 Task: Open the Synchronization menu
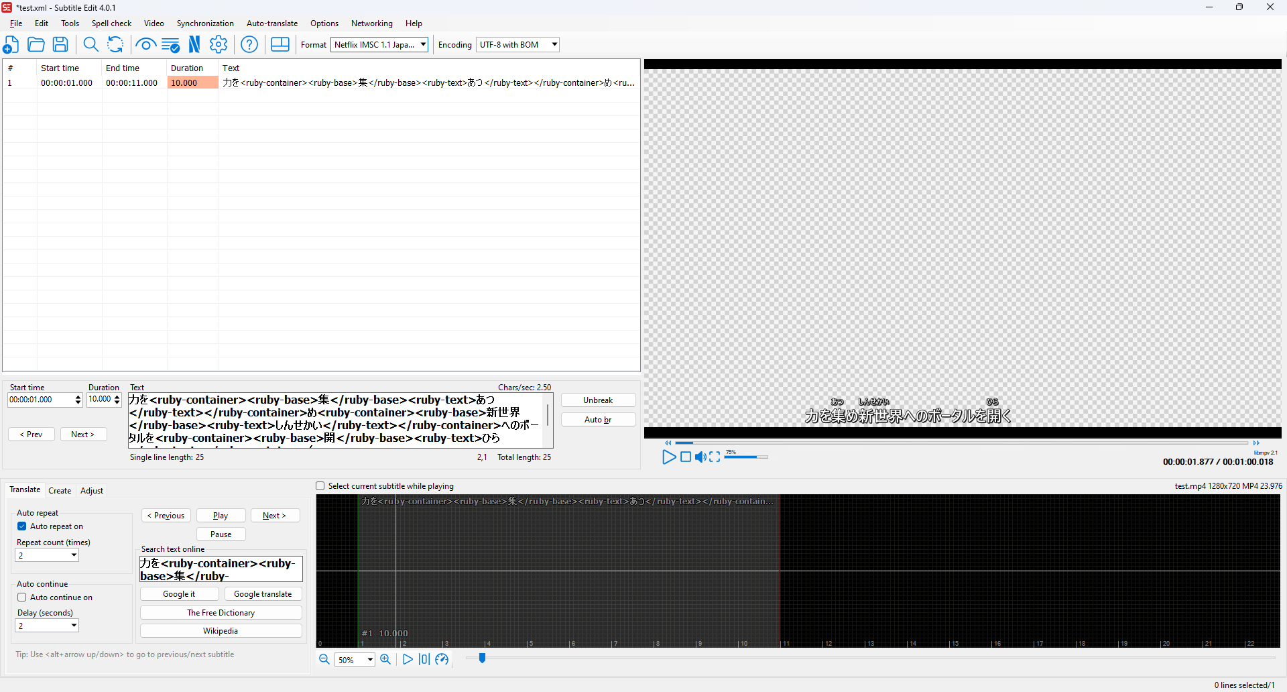[204, 23]
